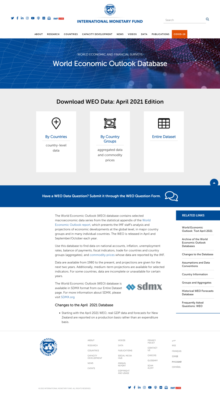Open Flickr icon in header
This screenshot has height=396, width=220.
point(44,18)
